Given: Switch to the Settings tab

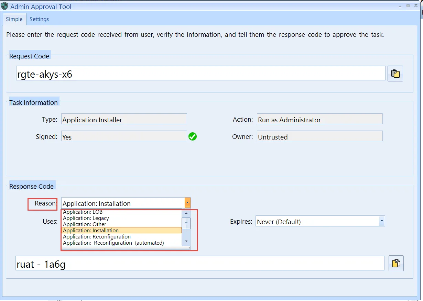Looking at the screenshot, I should tap(39, 19).
